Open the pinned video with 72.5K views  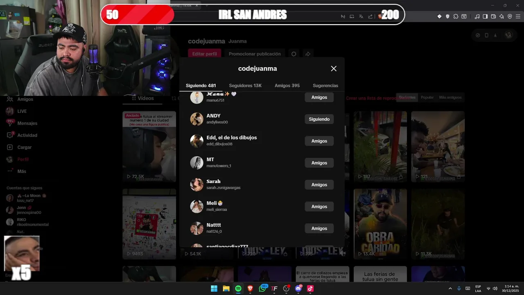pyautogui.click(x=149, y=146)
